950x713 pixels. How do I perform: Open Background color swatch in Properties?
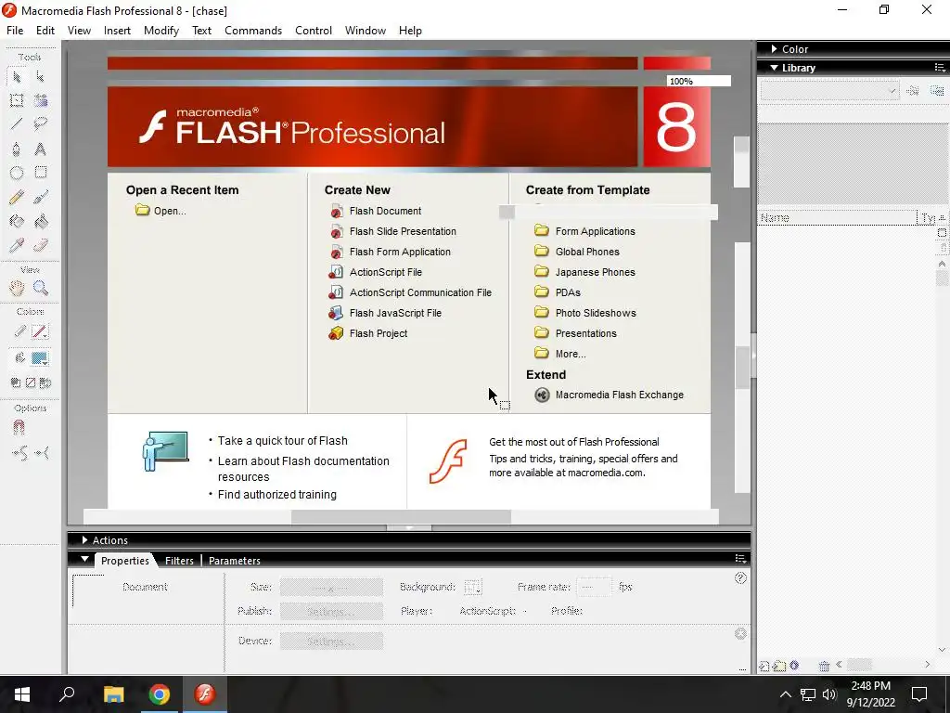coord(472,587)
